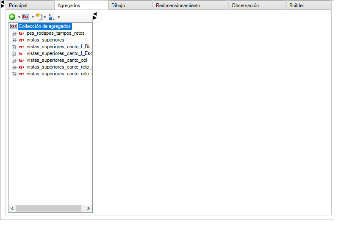Click the tree horizontal scrollbar thumb
This screenshot has width=341, height=234.
[49, 208]
